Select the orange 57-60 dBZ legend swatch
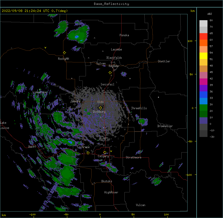This screenshot has height=218, width=223. [203, 43]
